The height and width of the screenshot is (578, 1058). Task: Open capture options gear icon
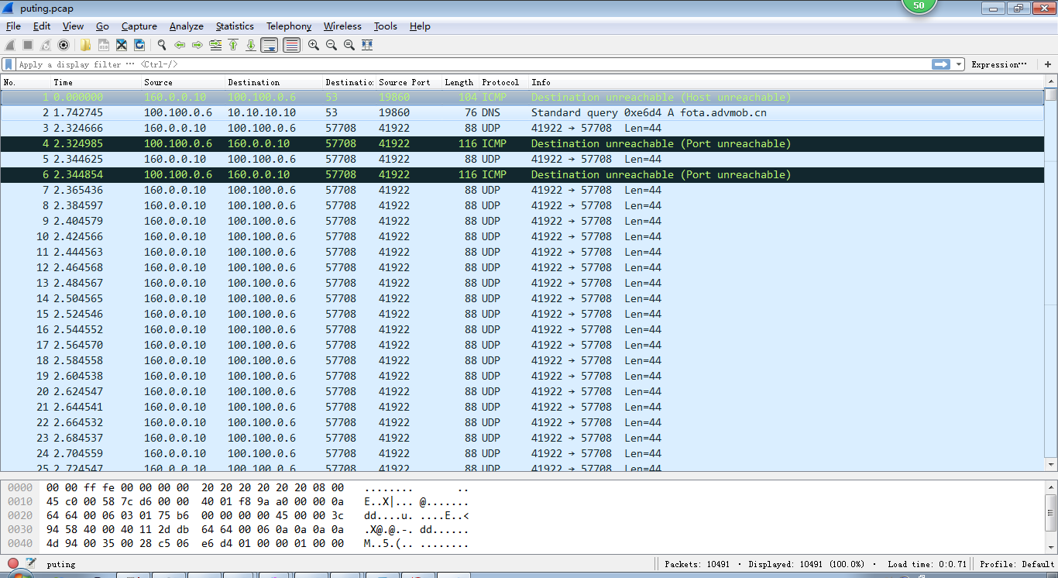pos(64,45)
